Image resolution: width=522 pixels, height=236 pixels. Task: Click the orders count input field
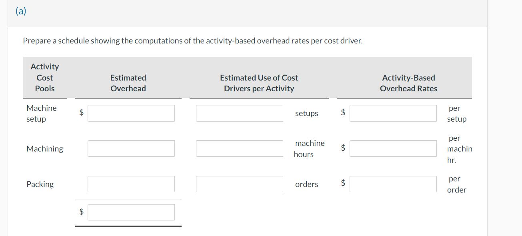pyautogui.click(x=239, y=183)
